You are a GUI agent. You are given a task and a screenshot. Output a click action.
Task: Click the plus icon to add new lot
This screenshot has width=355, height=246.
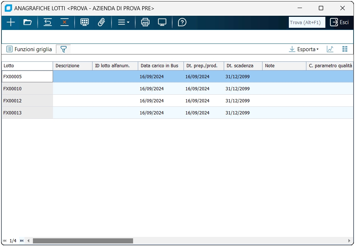(11, 22)
